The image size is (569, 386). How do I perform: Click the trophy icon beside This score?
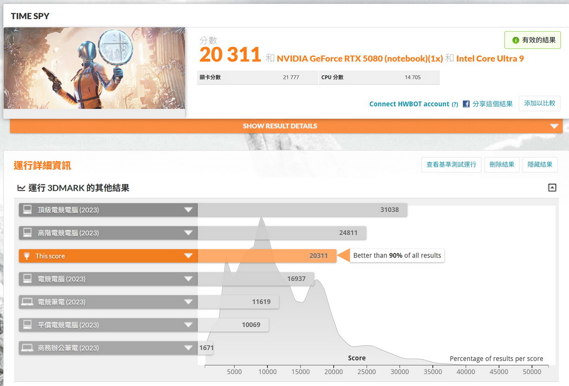[x=27, y=256]
